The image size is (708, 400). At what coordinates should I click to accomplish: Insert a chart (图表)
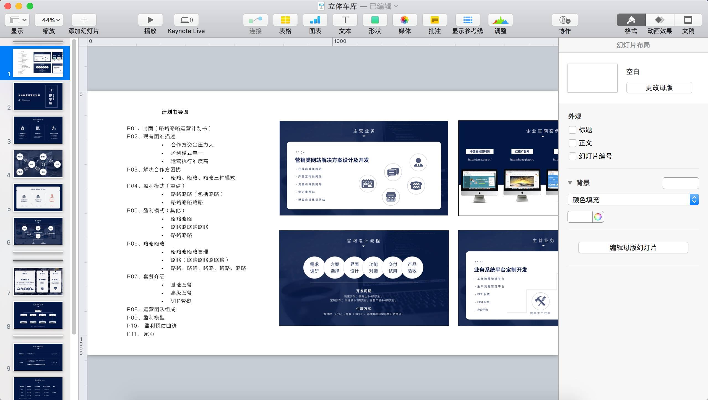click(315, 20)
